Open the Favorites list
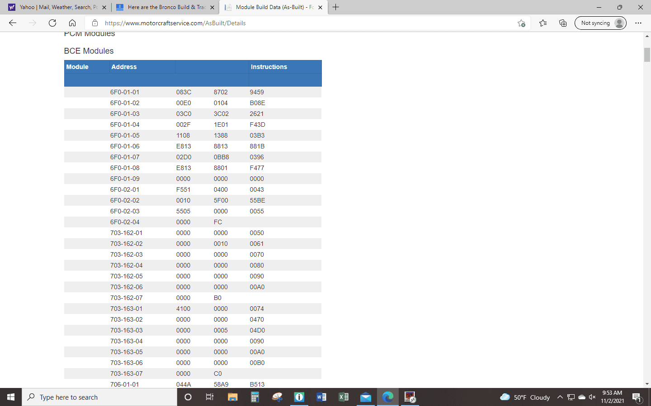The height and width of the screenshot is (406, 651). point(543,23)
